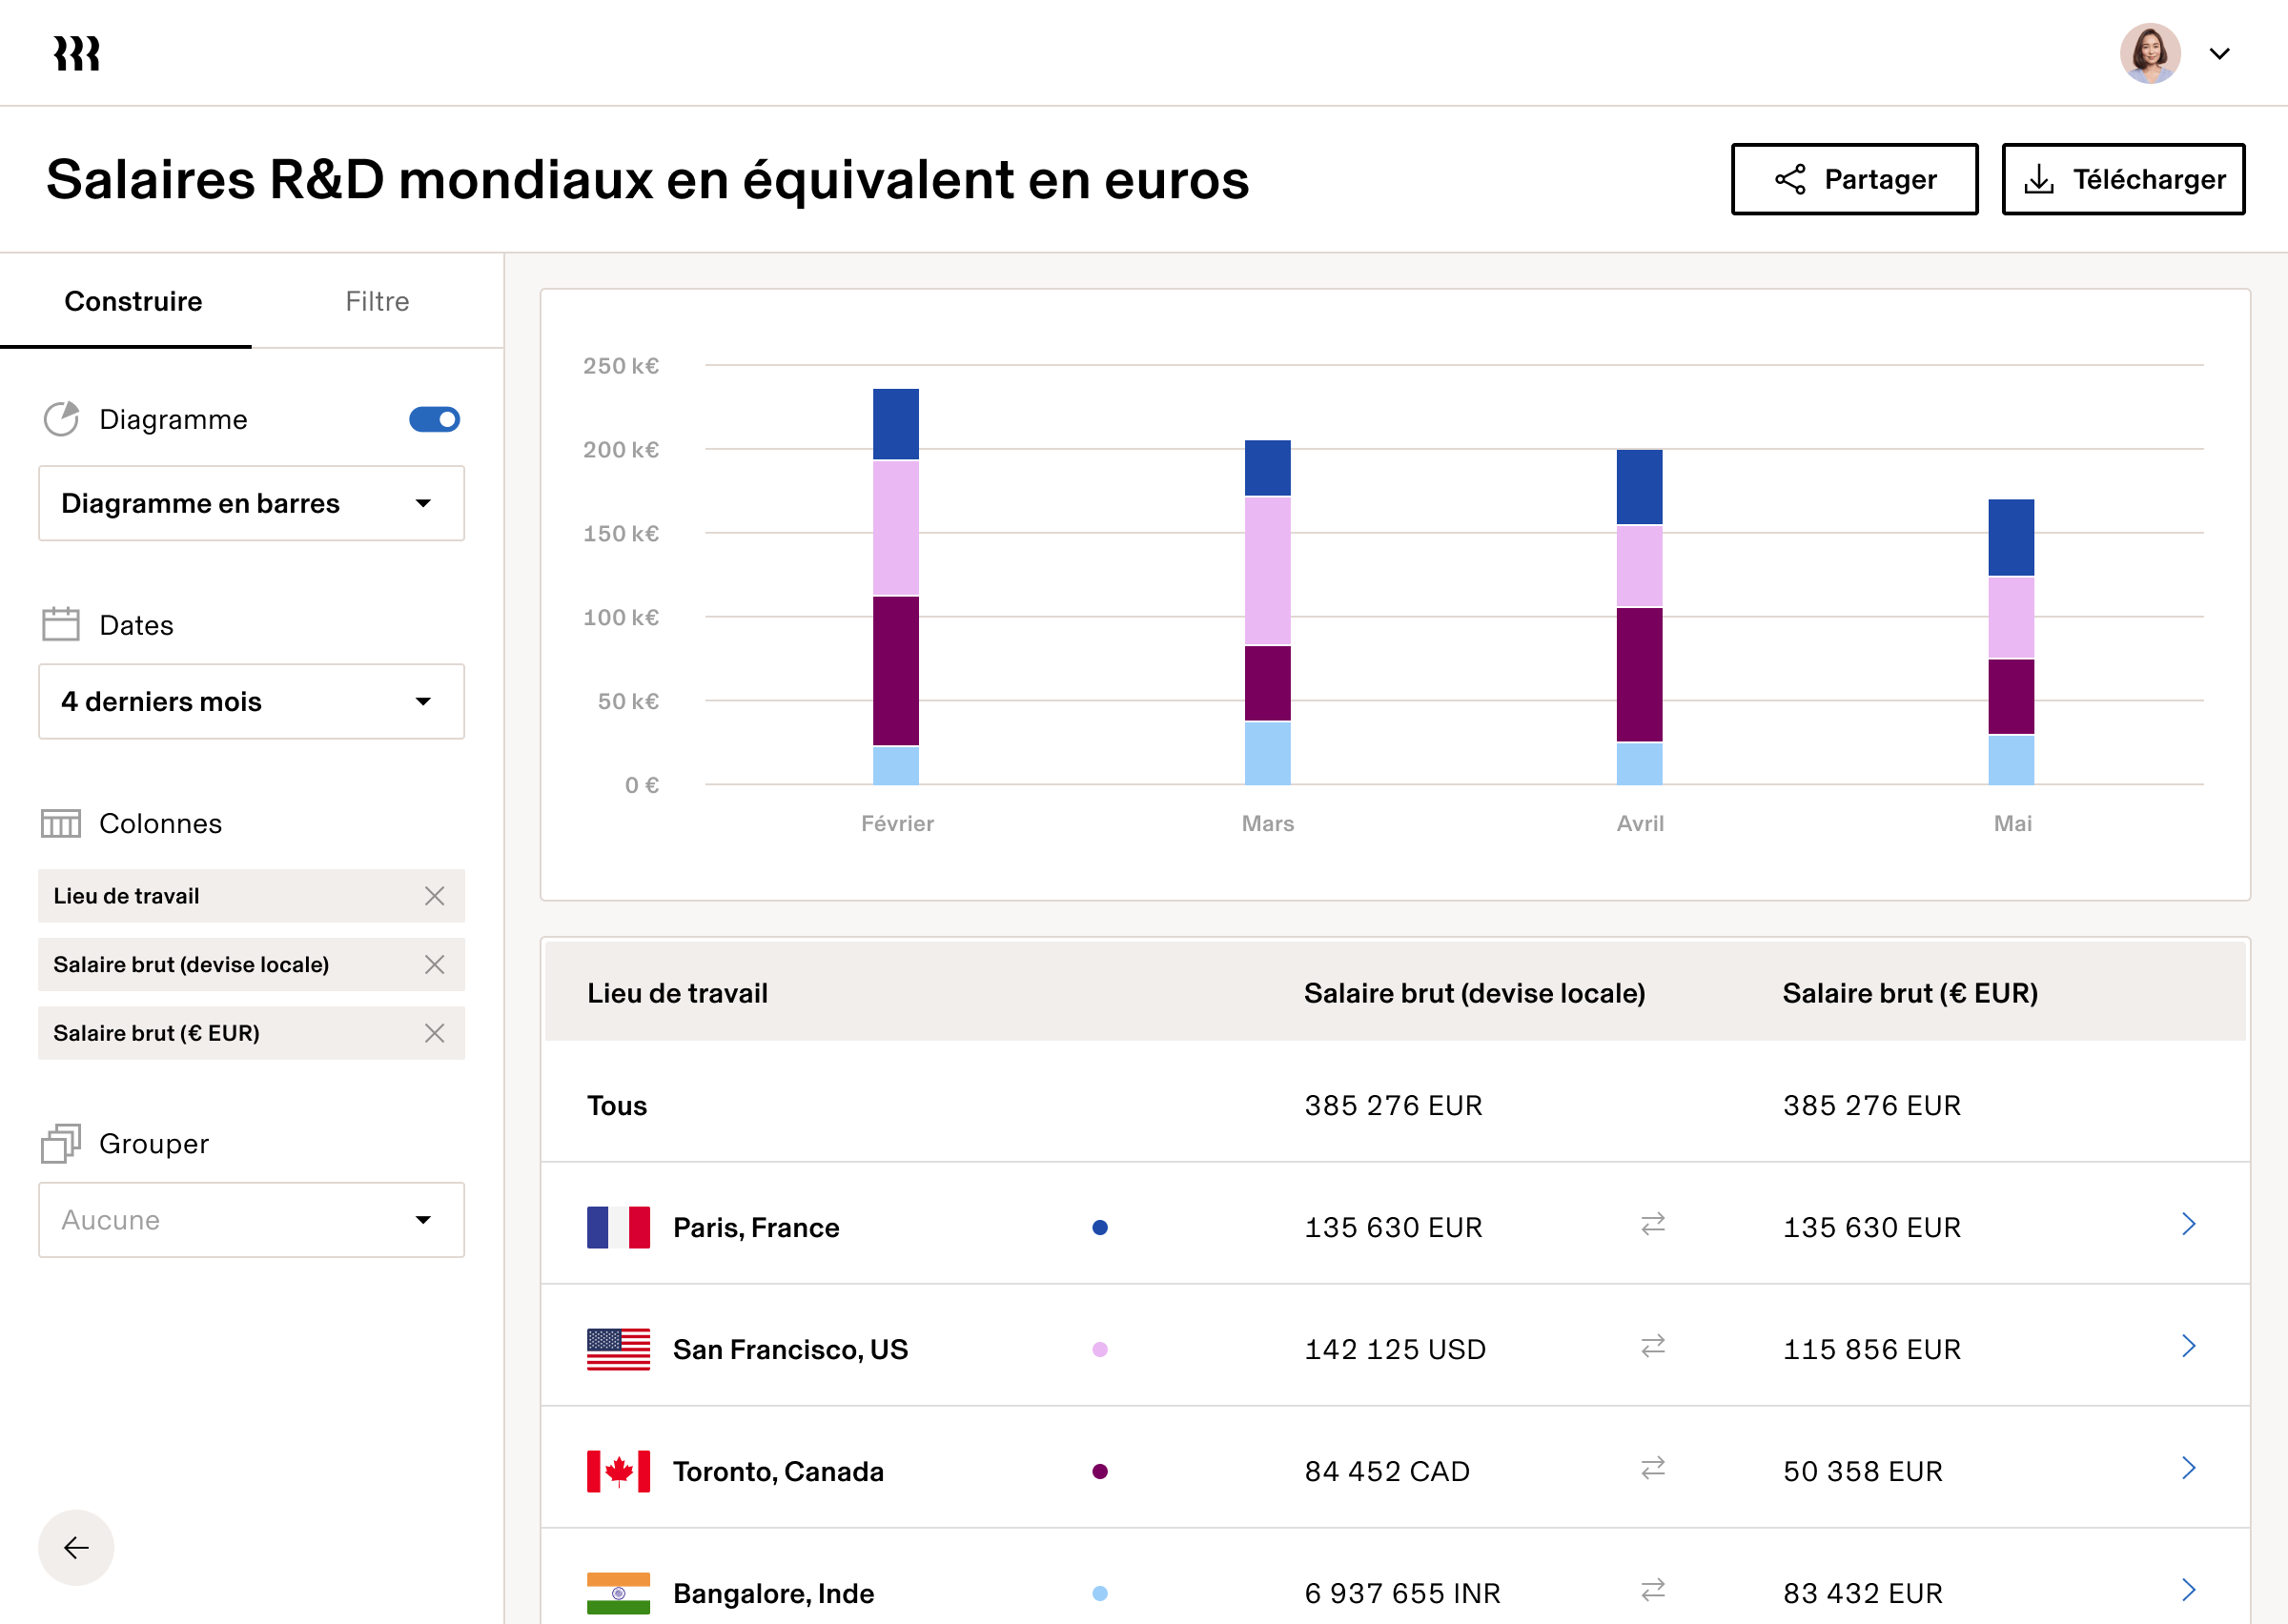Screen dimensions: 2288x1624
Task: Click the Diagramme pie chart icon
Action: [61, 419]
